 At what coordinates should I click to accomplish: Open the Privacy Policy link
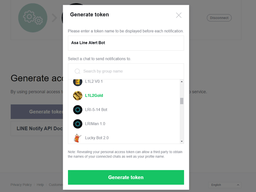click(x=21, y=185)
